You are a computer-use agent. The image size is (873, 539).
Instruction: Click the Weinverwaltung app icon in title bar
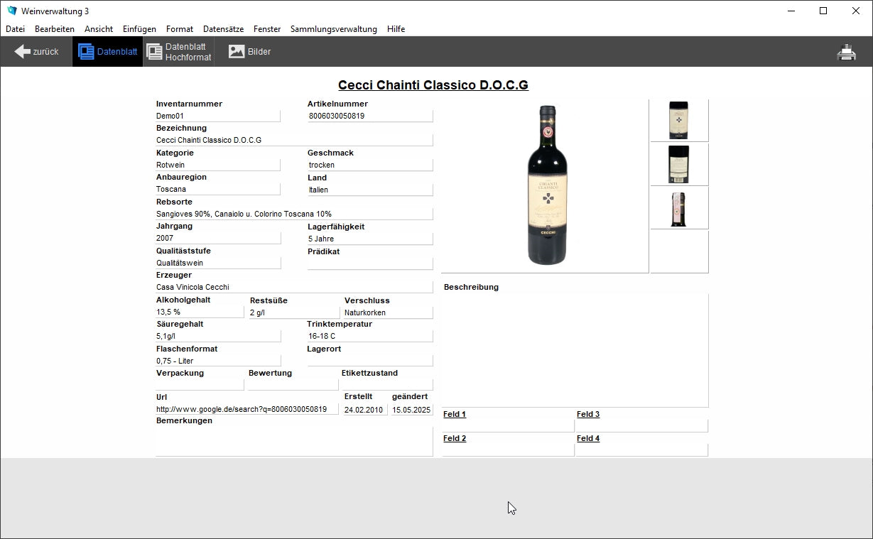click(11, 11)
